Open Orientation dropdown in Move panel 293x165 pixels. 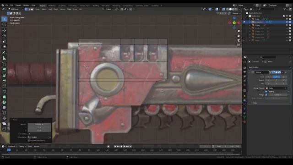click(39, 137)
